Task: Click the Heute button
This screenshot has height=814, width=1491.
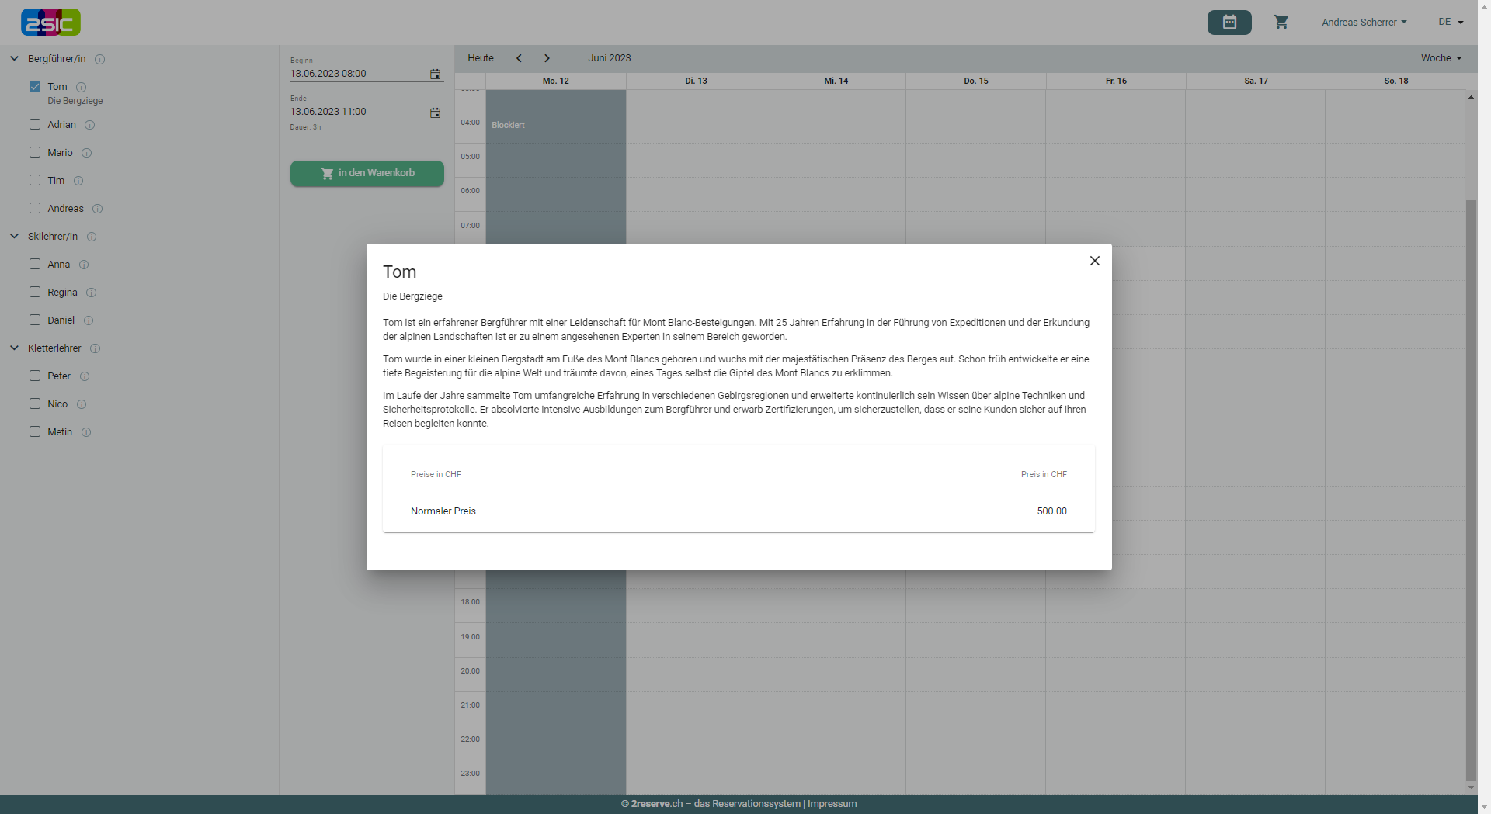Action: tap(480, 58)
